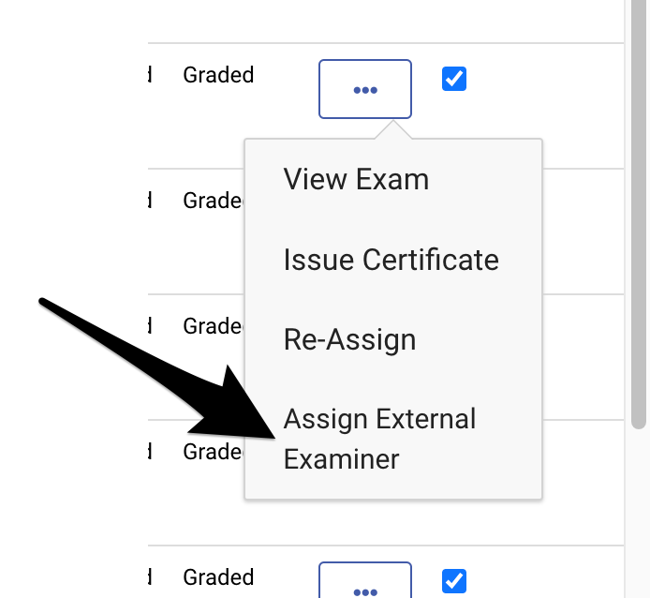Click the Graded status in the second row
This screenshot has height=598, width=650.
(214, 201)
